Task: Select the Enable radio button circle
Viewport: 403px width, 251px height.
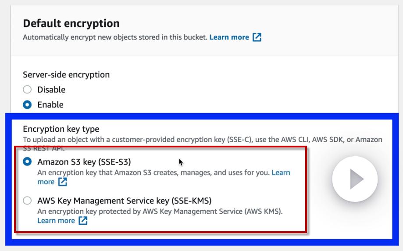Action: (x=27, y=104)
